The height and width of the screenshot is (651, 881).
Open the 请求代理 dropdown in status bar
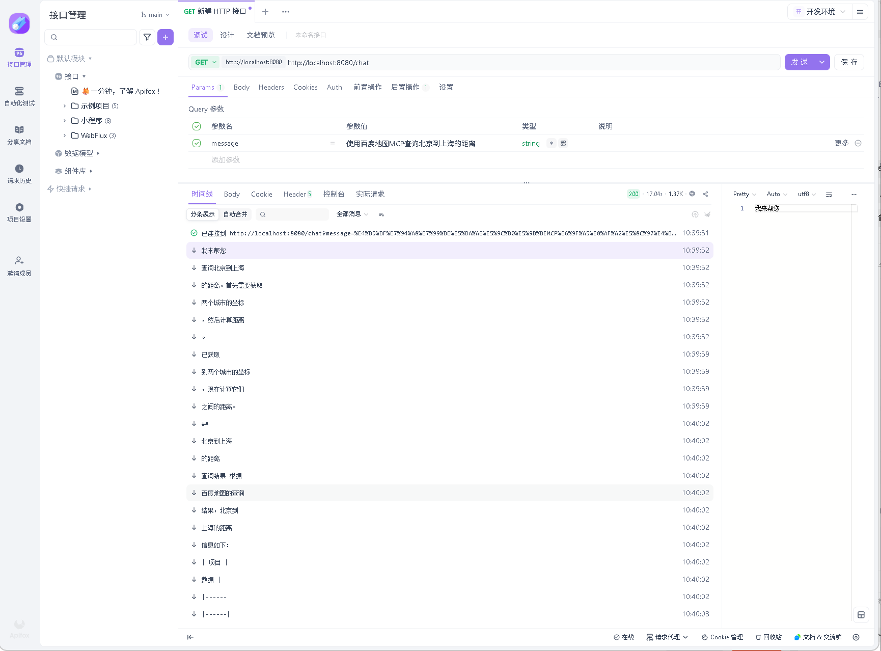click(668, 637)
